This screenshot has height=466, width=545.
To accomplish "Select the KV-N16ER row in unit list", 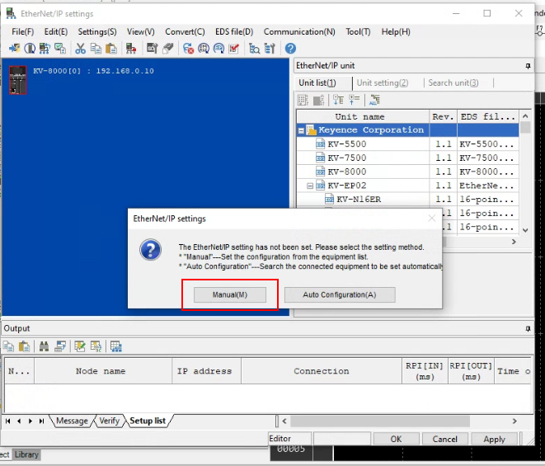I will click(x=407, y=200).
